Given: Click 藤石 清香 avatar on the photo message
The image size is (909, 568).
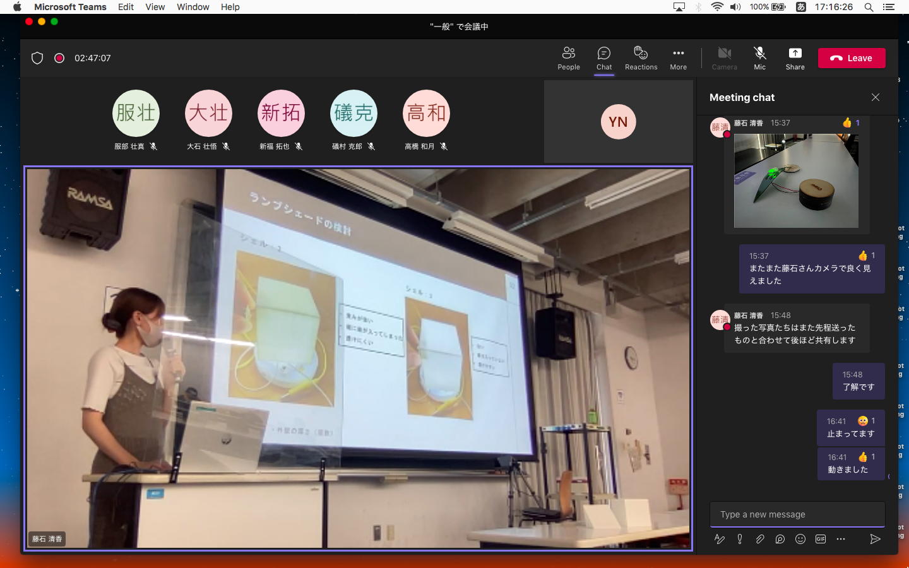Looking at the screenshot, I should [720, 127].
